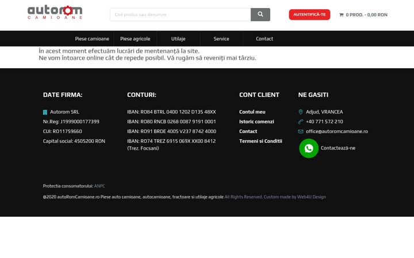Click the office@autoromcamioane.ro email address

coord(336,131)
